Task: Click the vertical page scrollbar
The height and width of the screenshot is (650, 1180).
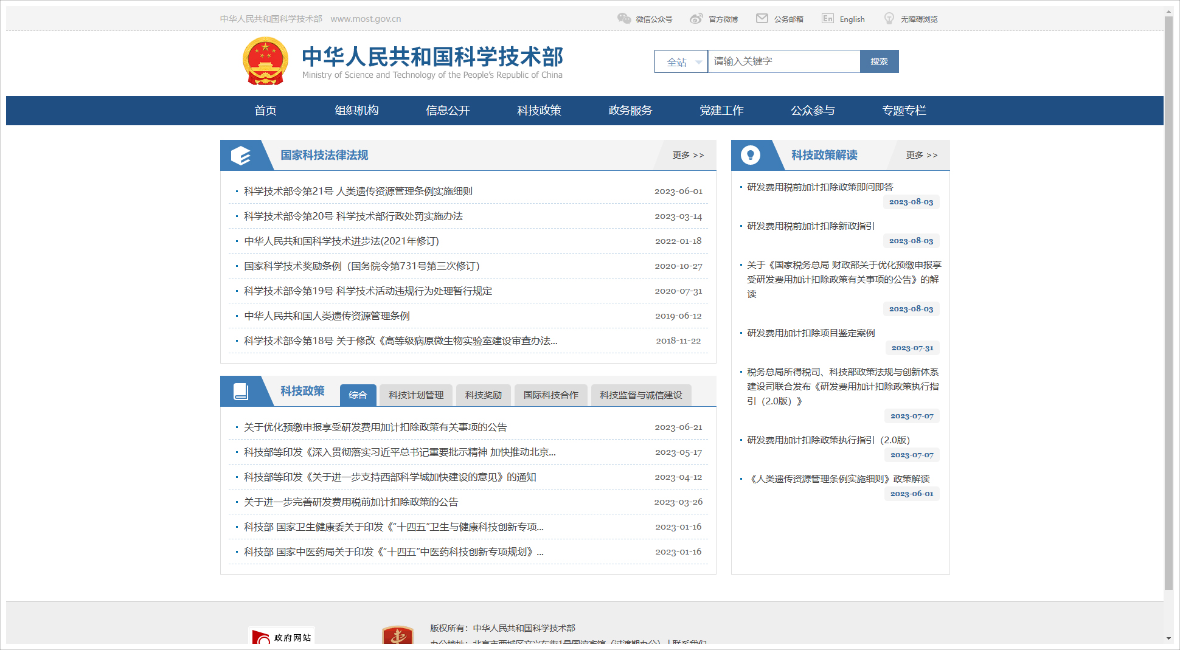Action: click(1168, 304)
